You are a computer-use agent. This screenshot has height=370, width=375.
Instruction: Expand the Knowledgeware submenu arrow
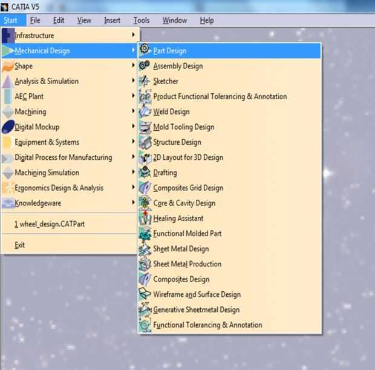tap(133, 202)
